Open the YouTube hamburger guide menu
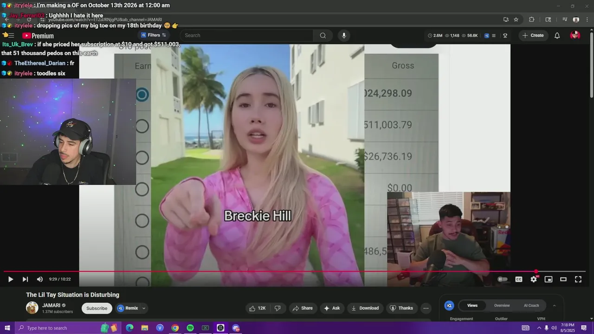594x334 pixels. (11, 35)
